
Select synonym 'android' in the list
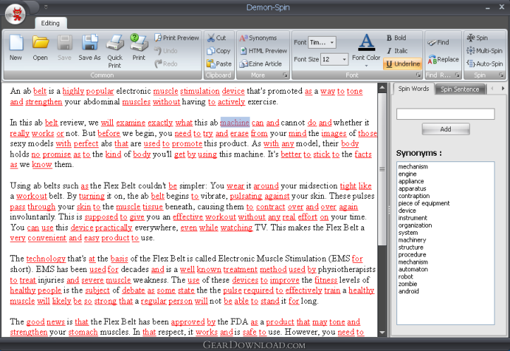pos(408,291)
